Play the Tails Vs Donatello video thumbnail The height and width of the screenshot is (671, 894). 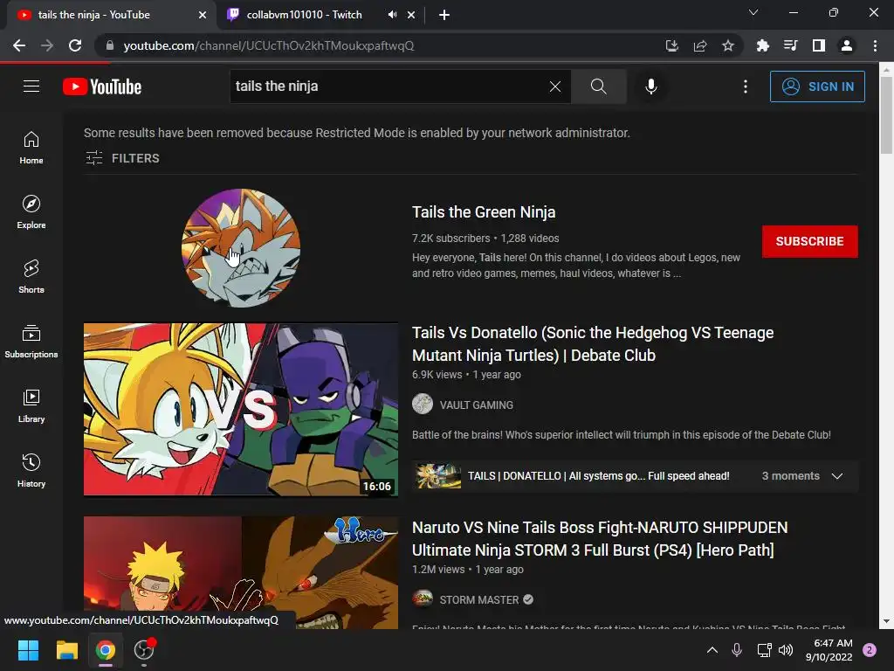(x=241, y=410)
